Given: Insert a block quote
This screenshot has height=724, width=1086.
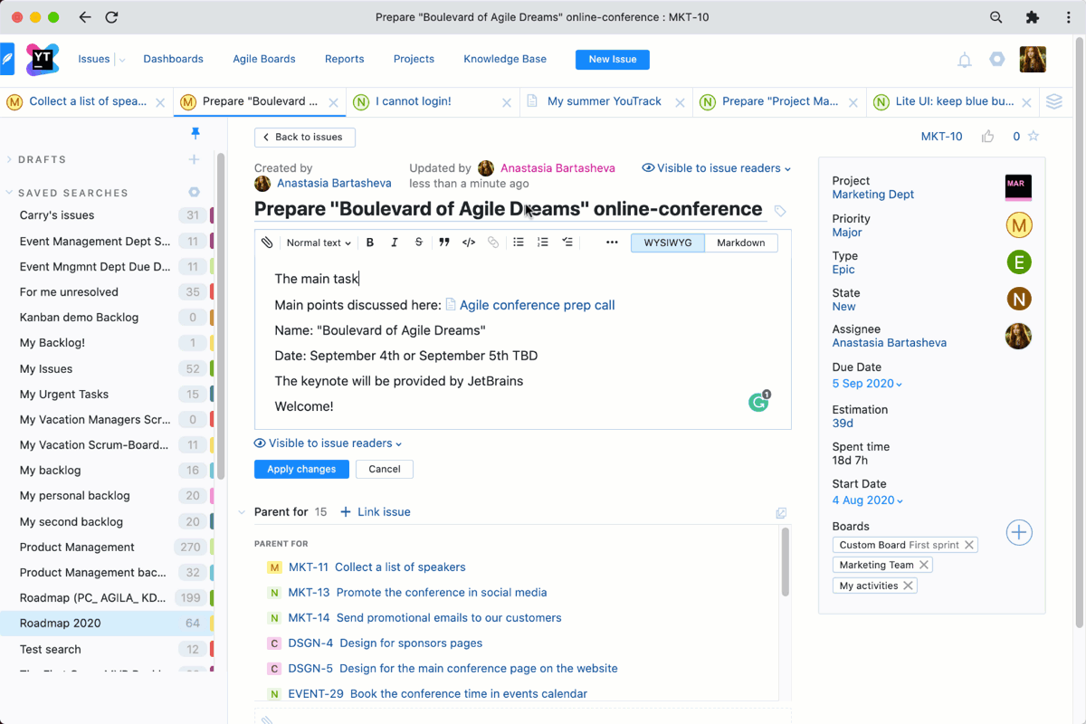Looking at the screenshot, I should (x=443, y=243).
